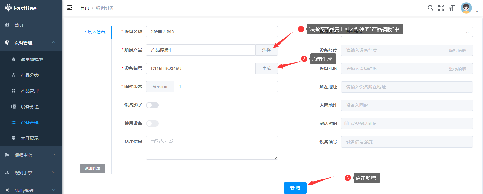Click the search magnifier icon
This screenshot has width=483, height=194.
[430, 8]
